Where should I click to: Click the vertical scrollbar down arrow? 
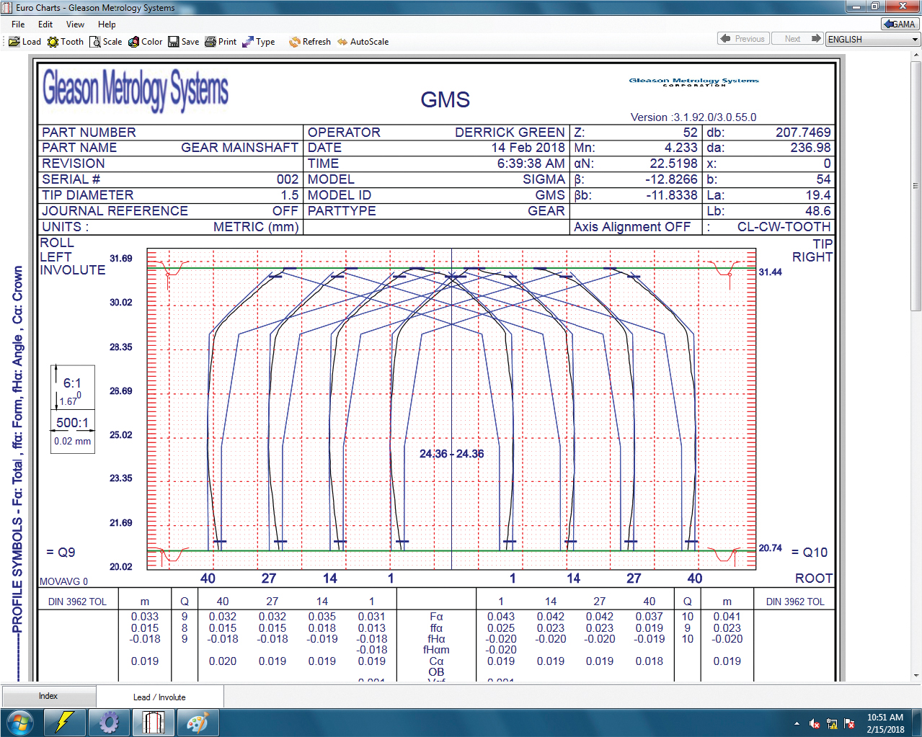pos(916,676)
